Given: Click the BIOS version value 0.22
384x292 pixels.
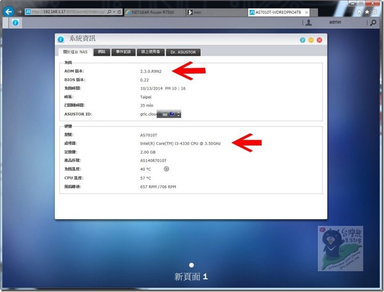Looking at the screenshot, I should coord(145,80).
